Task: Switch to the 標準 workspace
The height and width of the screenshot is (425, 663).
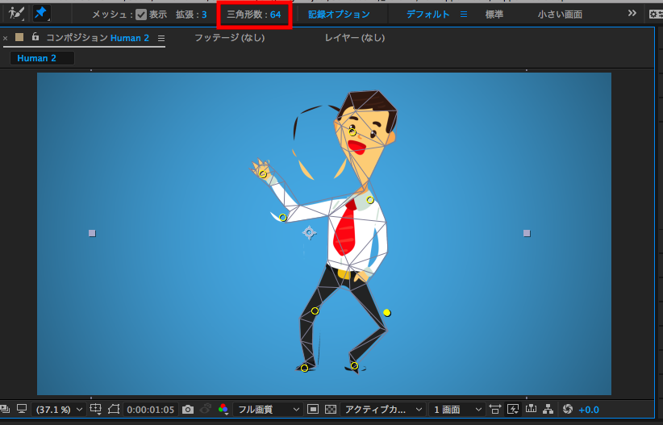Action: point(494,15)
